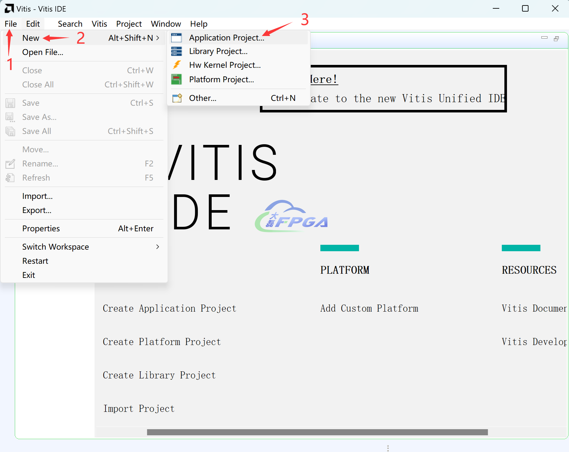This screenshot has width=569, height=452.
Task: Open the File menu
Action: [11, 24]
